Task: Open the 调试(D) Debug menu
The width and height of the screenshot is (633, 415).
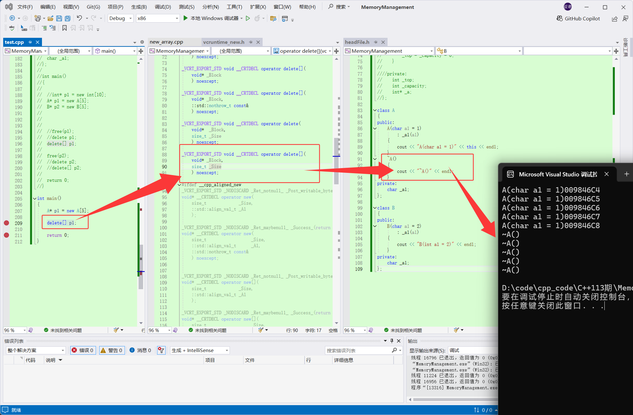Action: point(163,7)
